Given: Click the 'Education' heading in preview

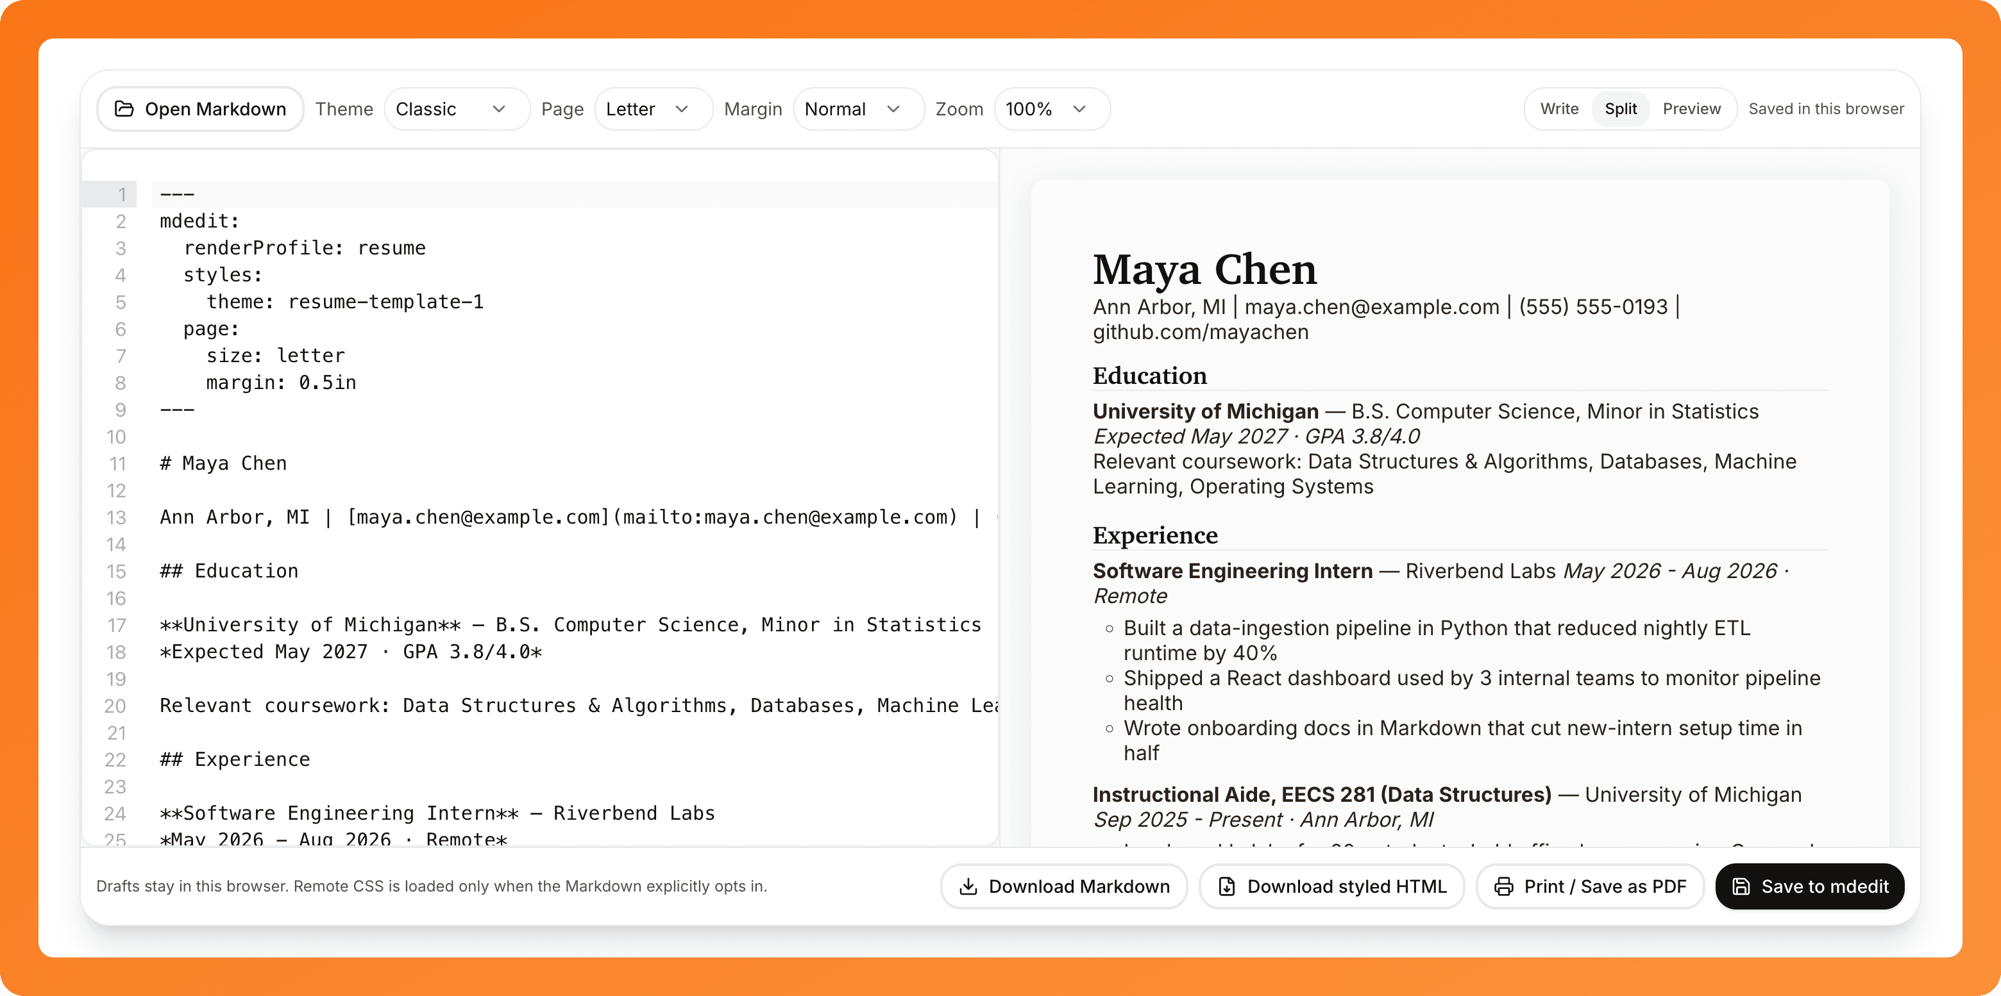Looking at the screenshot, I should (1150, 376).
